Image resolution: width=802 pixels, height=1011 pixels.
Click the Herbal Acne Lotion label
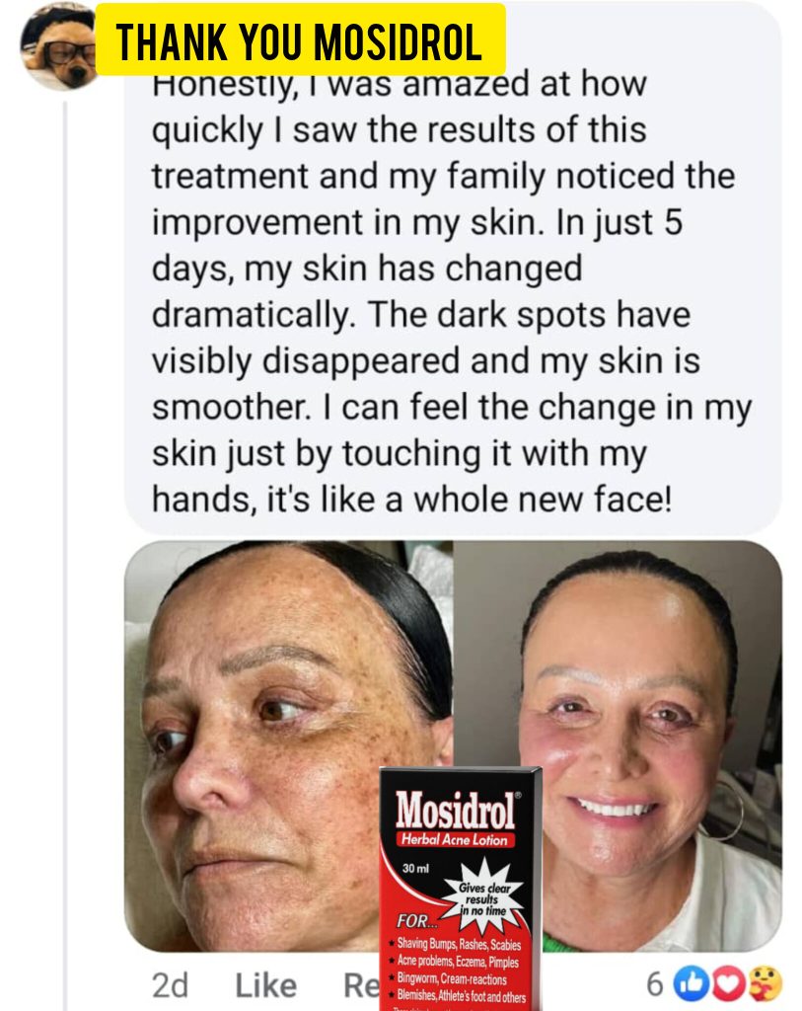(455, 839)
